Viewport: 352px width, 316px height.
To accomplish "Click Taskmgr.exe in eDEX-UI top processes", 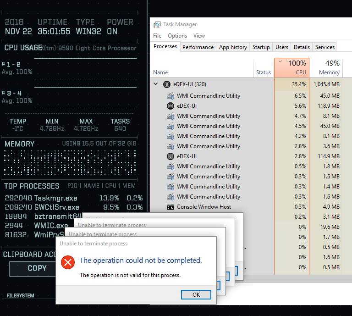I will pyautogui.click(x=55, y=198).
